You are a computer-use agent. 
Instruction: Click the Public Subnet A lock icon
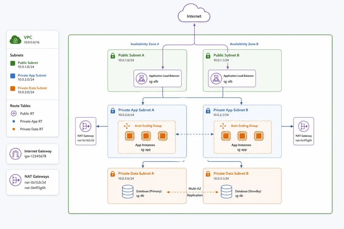(113, 56)
